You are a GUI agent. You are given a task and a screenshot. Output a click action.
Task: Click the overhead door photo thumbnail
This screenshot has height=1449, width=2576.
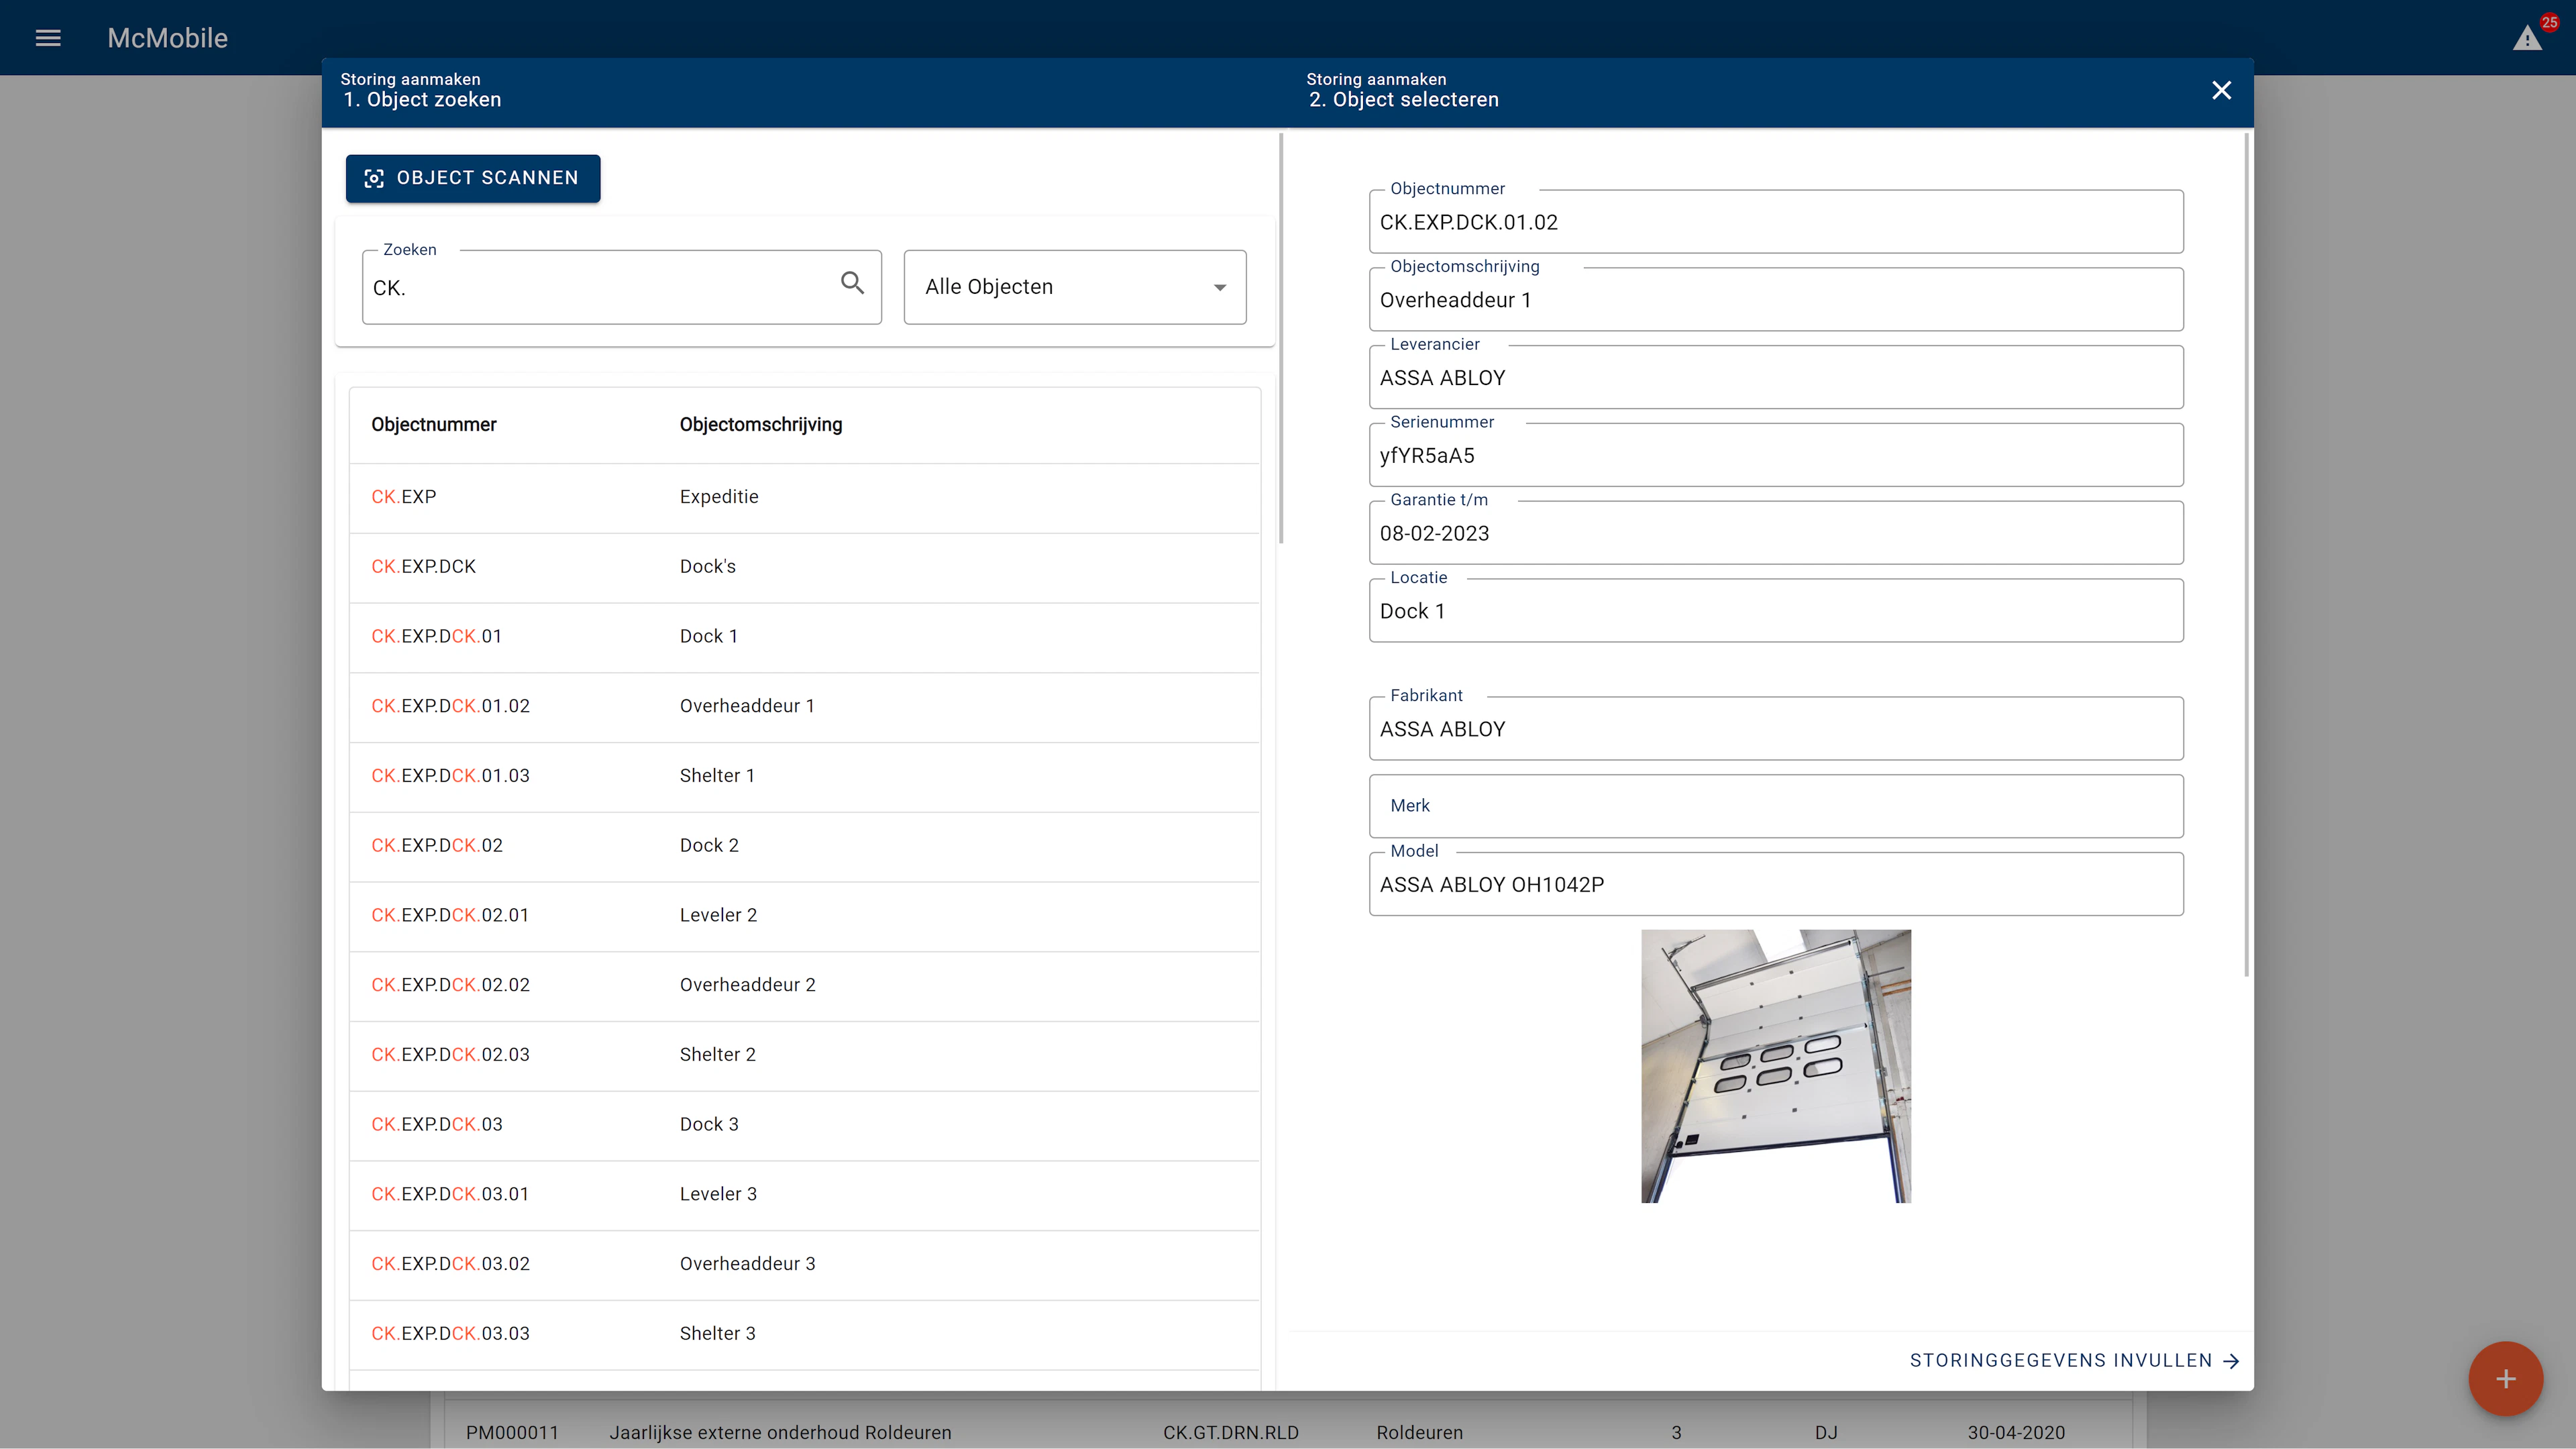point(1776,1065)
